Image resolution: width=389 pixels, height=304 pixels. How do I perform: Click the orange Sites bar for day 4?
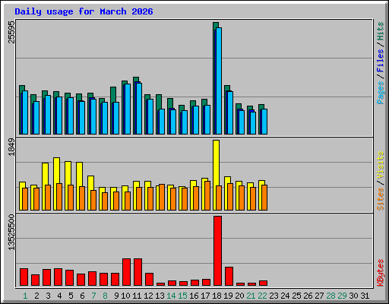(59, 197)
